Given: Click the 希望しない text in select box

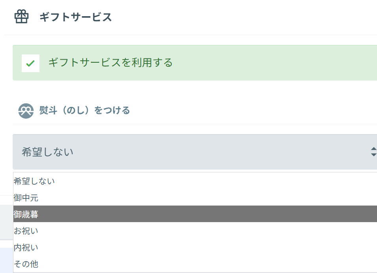Looking at the screenshot, I should point(47,152).
